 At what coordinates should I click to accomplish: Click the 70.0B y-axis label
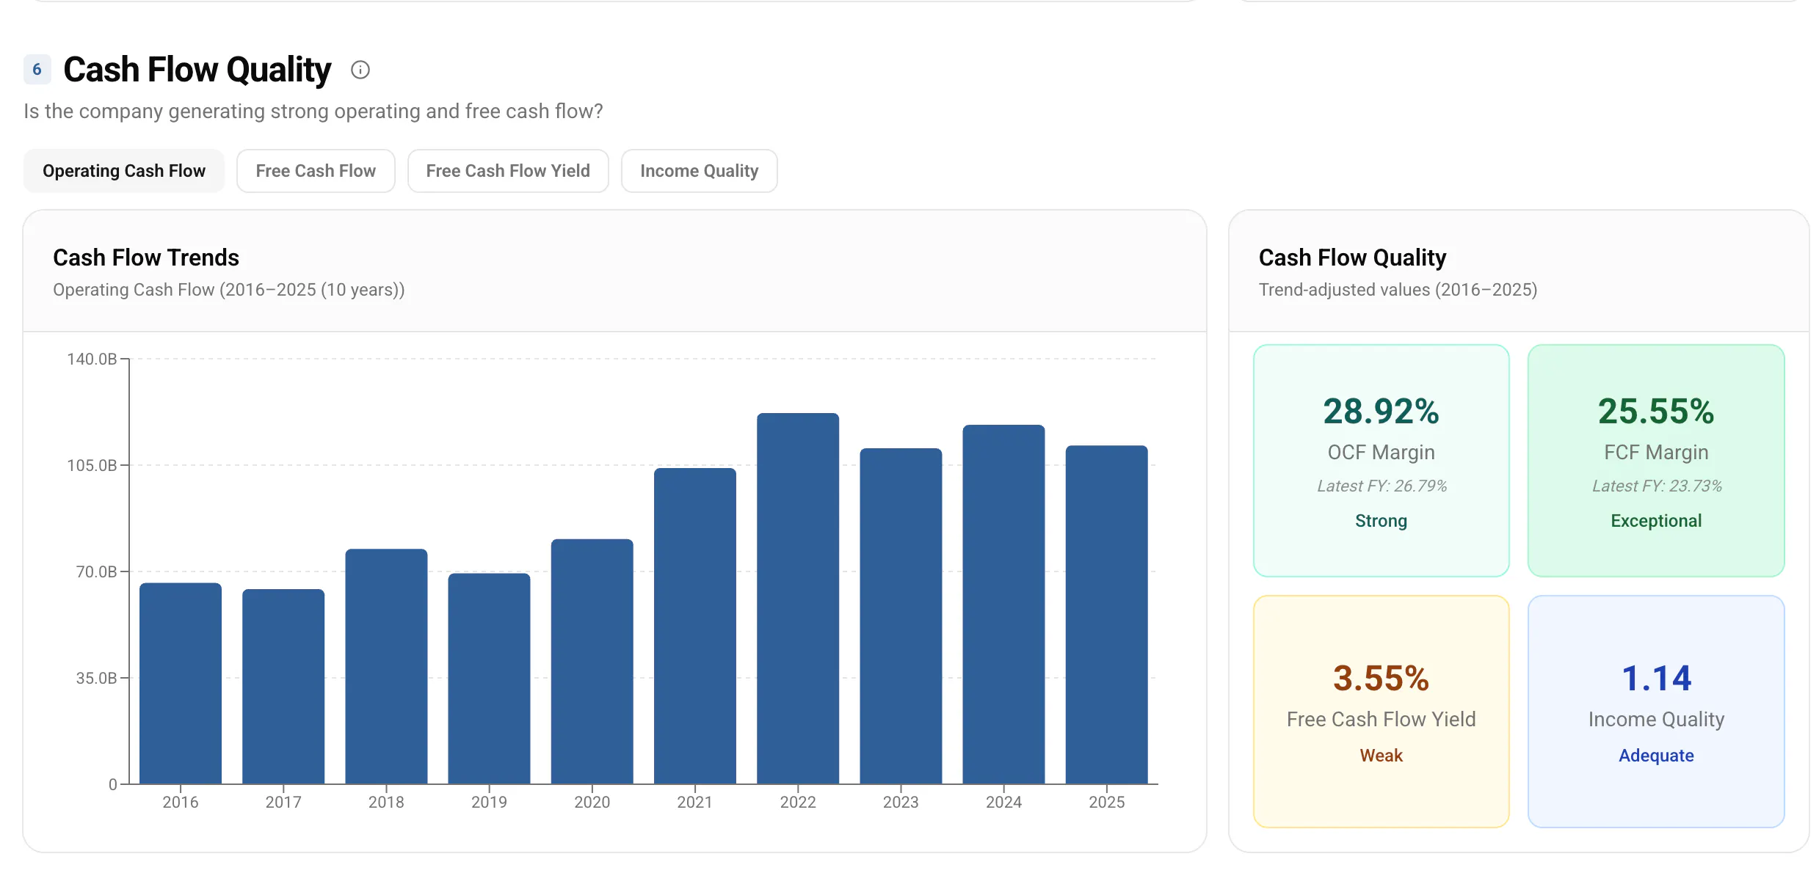[x=96, y=571]
